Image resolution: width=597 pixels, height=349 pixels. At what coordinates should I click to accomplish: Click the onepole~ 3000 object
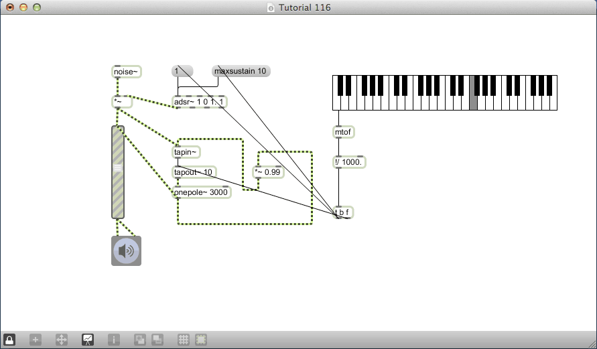coord(202,192)
